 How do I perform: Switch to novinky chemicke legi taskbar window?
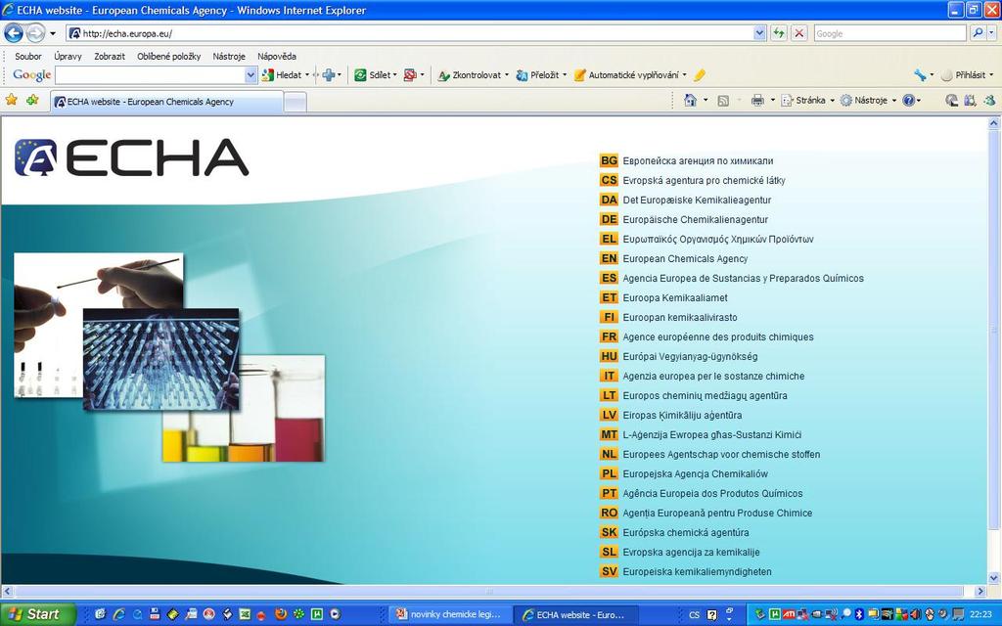(449, 614)
